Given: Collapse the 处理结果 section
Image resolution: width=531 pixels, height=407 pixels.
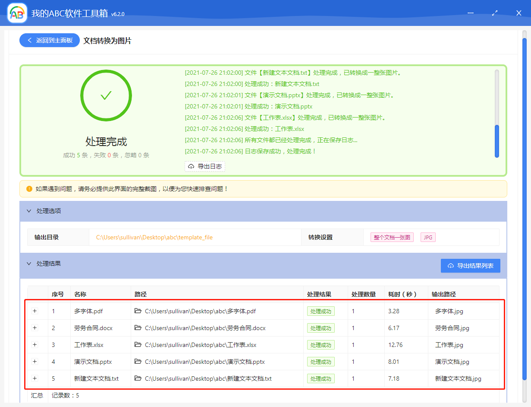Looking at the screenshot, I should (29, 264).
